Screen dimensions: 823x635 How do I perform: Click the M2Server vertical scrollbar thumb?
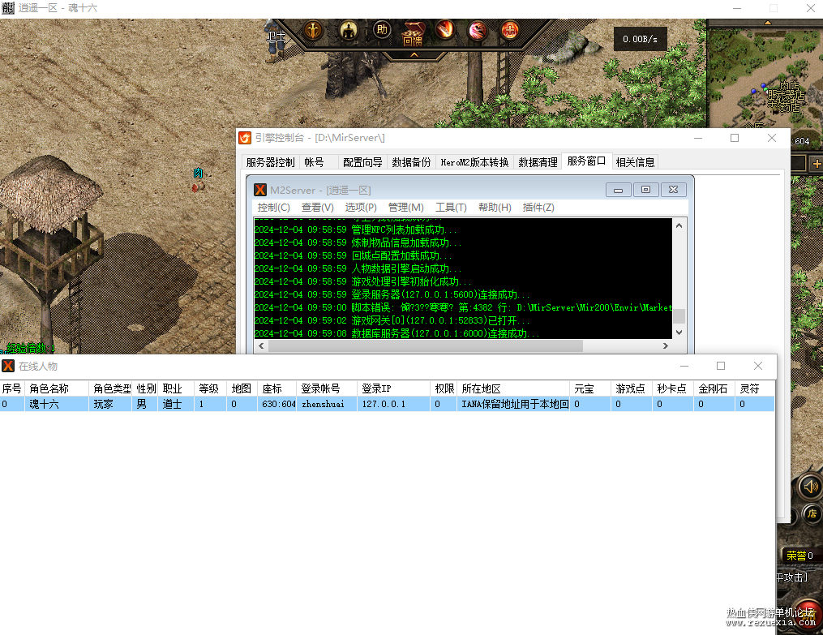679,316
